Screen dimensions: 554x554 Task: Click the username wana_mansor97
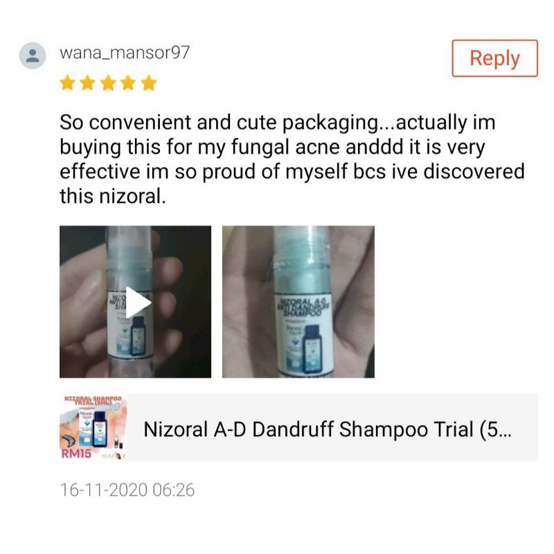click(x=125, y=53)
